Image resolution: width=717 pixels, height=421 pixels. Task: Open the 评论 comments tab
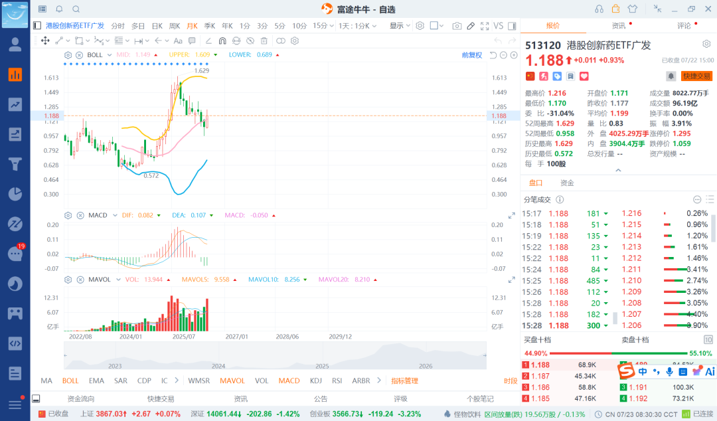click(684, 26)
